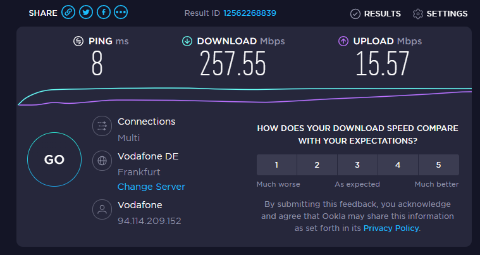Click the Vodafone DE globe icon
This screenshot has width=480, height=255.
pos(101,161)
